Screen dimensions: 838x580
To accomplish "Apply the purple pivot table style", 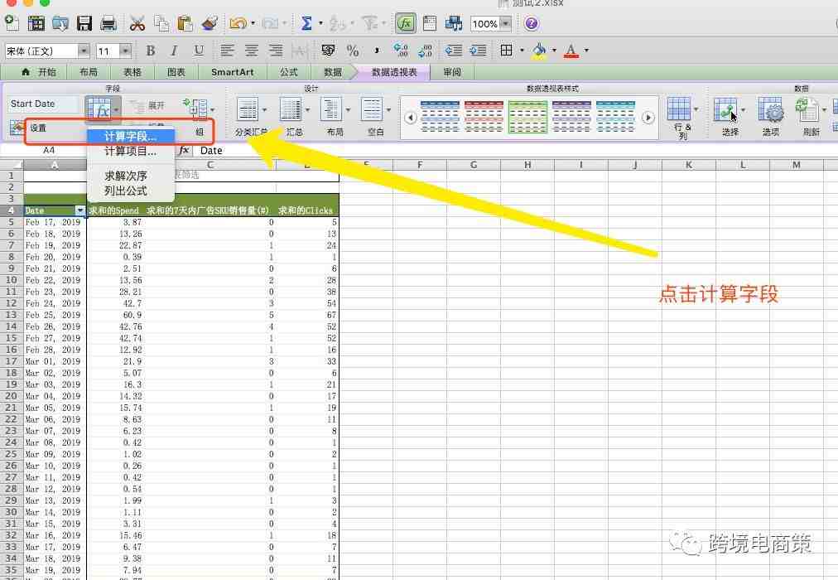I will point(571,116).
